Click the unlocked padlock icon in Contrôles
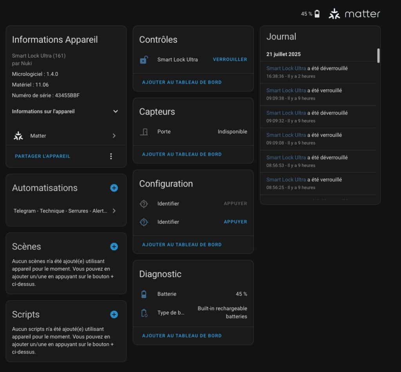The image size is (401, 372). tap(144, 60)
